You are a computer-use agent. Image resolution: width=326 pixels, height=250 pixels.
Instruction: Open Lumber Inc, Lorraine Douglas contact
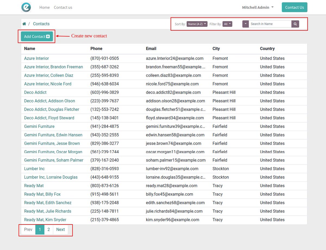click(51, 177)
